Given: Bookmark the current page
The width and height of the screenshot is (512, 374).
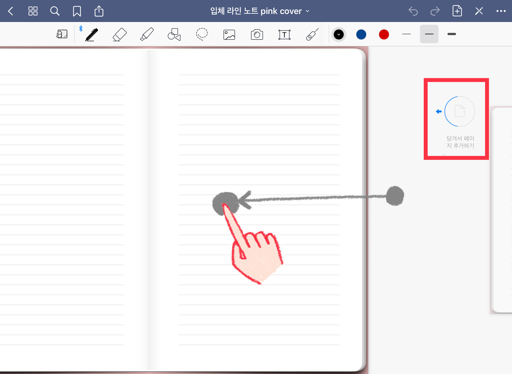Looking at the screenshot, I should [x=77, y=11].
